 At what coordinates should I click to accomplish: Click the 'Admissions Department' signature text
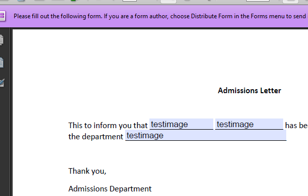click(x=110, y=189)
